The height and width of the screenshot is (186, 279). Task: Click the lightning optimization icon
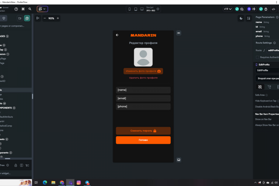point(254,9)
